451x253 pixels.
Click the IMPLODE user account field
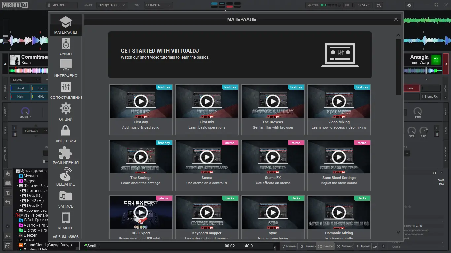(x=62, y=5)
